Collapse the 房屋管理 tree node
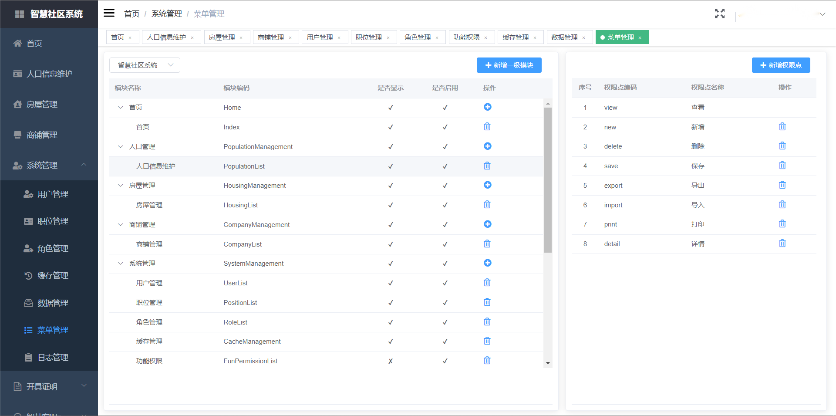The width and height of the screenshot is (836, 416). (121, 186)
